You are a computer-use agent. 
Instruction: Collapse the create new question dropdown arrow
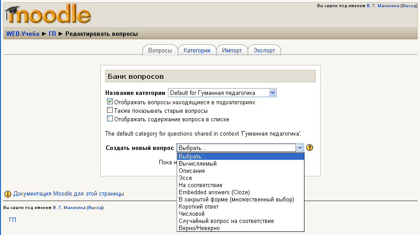(x=300, y=148)
